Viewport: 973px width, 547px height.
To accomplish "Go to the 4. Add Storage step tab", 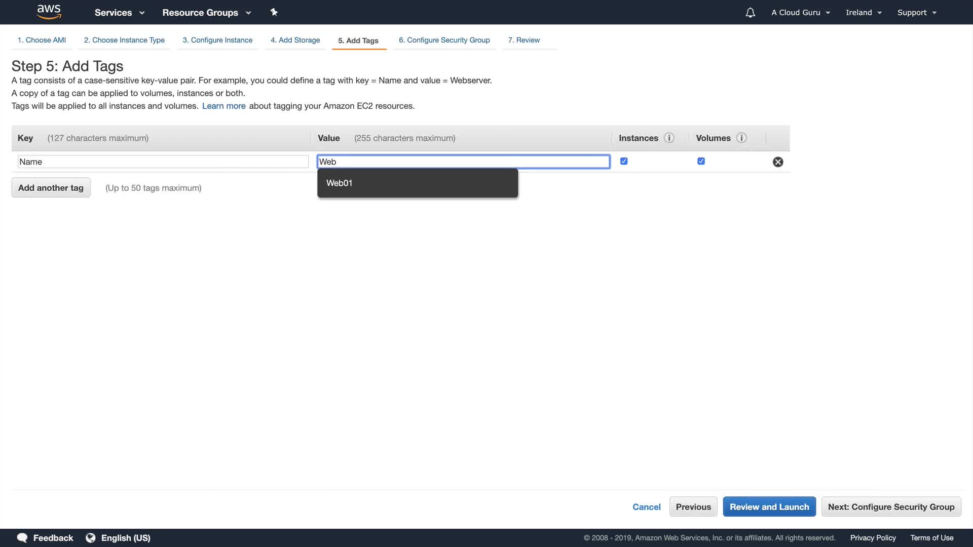I will 295,40.
